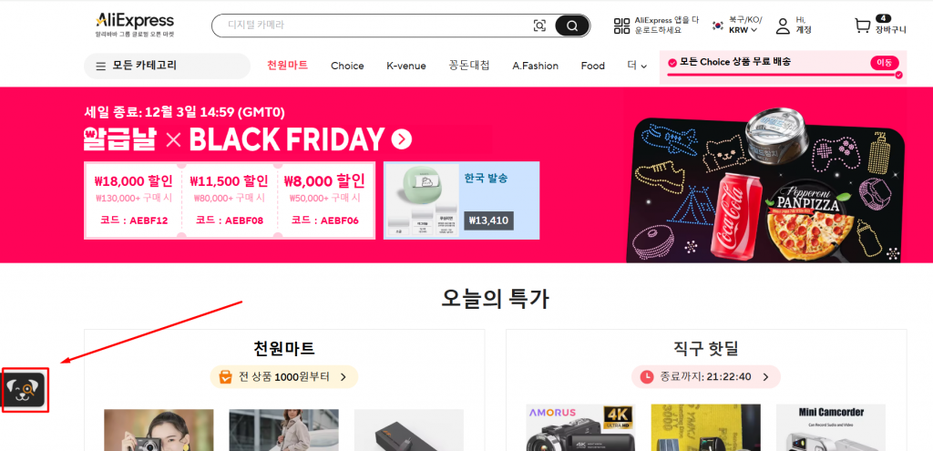This screenshot has height=451, width=933.
Task: Click the QR code app download icon
Action: pos(621,26)
